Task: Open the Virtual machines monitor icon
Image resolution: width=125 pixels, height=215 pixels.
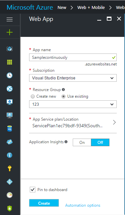Action: point(10,102)
